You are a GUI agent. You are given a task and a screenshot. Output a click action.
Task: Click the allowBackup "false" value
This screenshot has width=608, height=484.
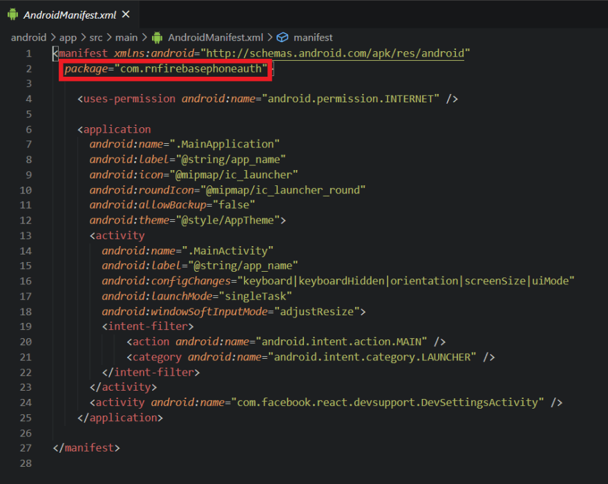234,205
